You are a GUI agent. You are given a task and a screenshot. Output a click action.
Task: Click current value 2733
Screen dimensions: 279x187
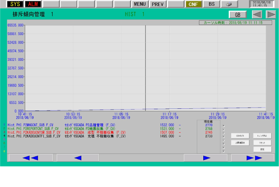(x=209, y=136)
